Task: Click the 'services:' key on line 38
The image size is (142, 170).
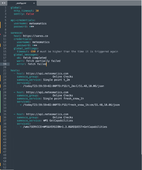Action: [24, 124]
